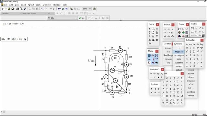207x116 pixels.
Task: Insert a matrix from the Matrix palette
Action: 192,28
